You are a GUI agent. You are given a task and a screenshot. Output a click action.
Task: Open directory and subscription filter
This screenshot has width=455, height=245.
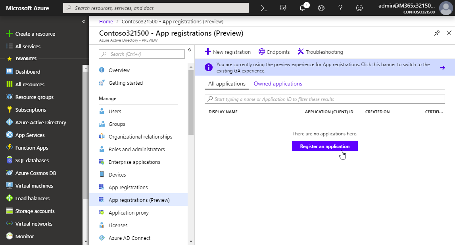(x=283, y=8)
